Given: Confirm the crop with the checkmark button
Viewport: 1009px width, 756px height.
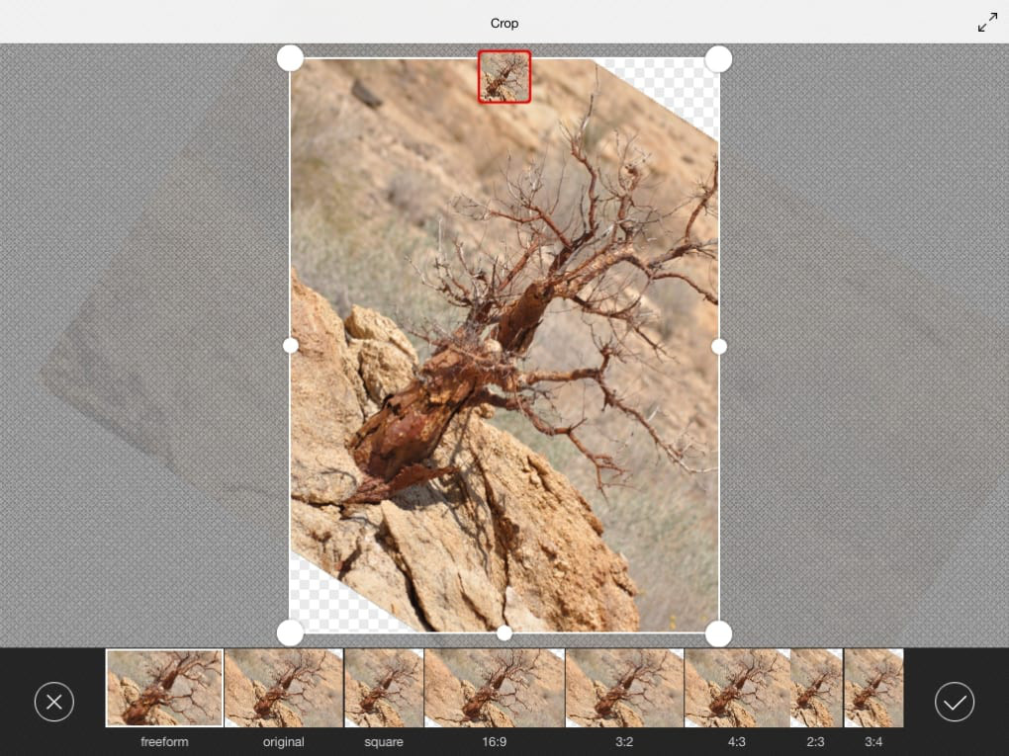Looking at the screenshot, I should tap(955, 702).
